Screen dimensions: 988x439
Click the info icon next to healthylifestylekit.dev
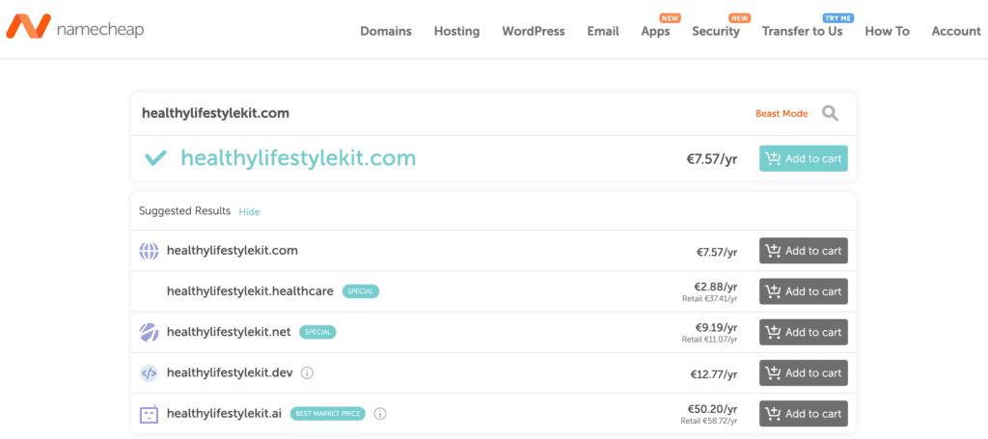tap(308, 372)
